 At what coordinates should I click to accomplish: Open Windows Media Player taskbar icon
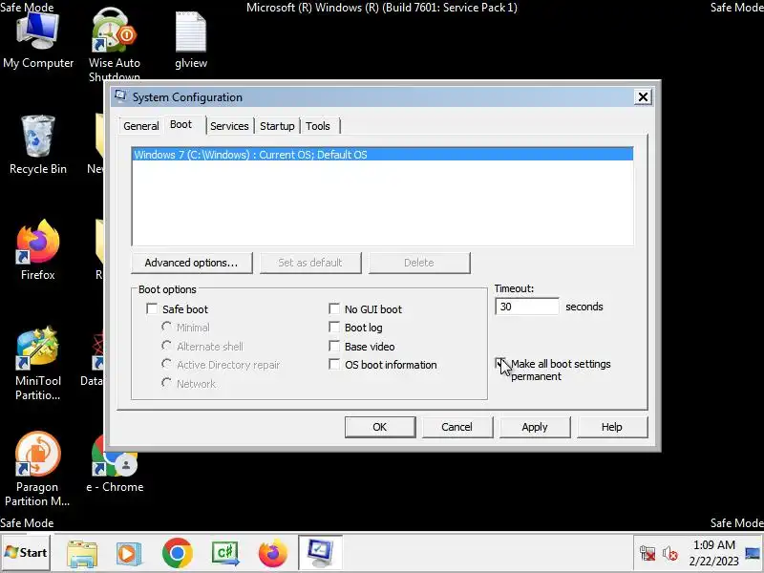[129, 554]
